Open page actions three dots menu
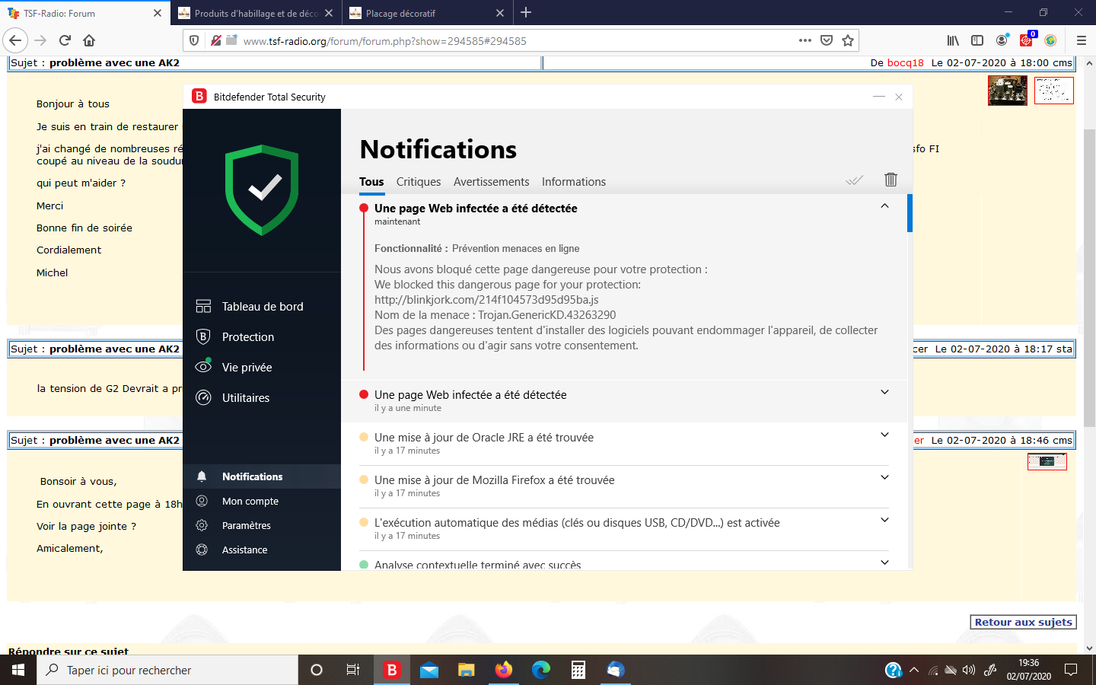The width and height of the screenshot is (1096, 685). point(805,40)
